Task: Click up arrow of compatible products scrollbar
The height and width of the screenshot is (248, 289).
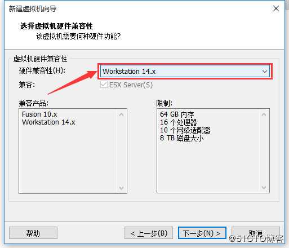Action: 121,114
